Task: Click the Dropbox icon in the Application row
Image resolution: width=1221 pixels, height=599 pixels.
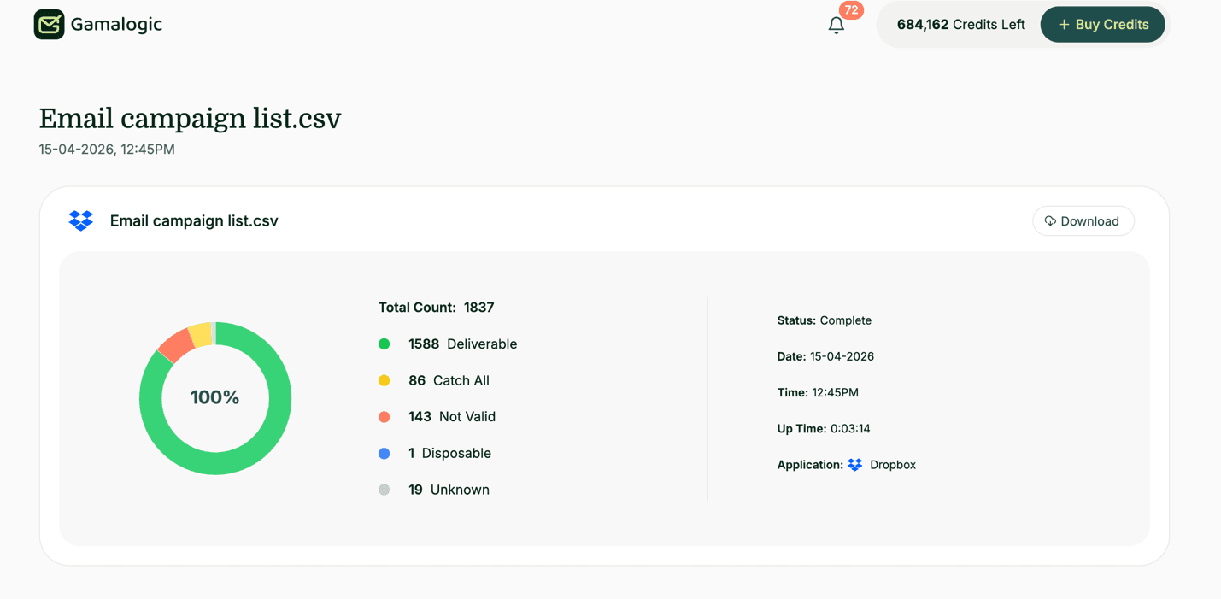Action: (x=854, y=464)
